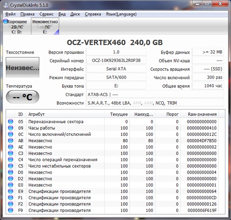Click the Порог column header
The width and height of the screenshot is (231, 220).
click(168, 114)
